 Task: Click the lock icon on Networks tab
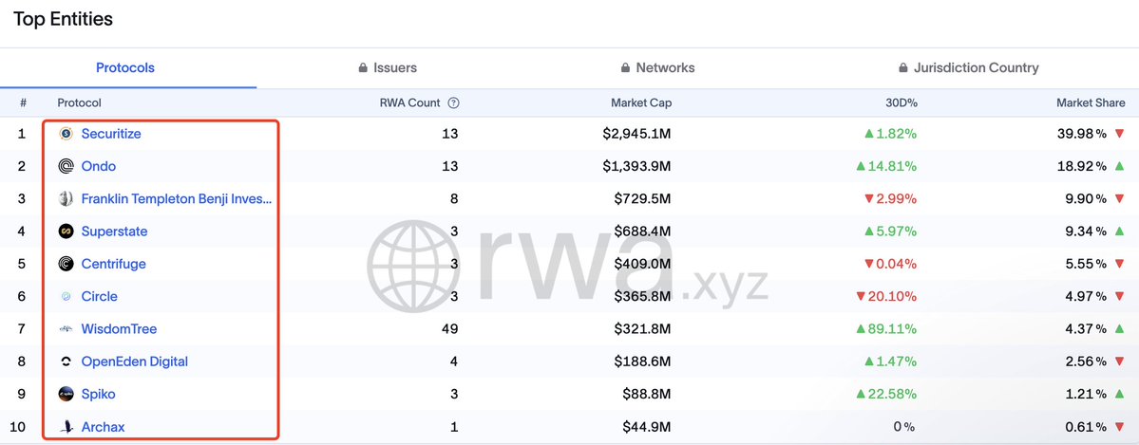625,67
